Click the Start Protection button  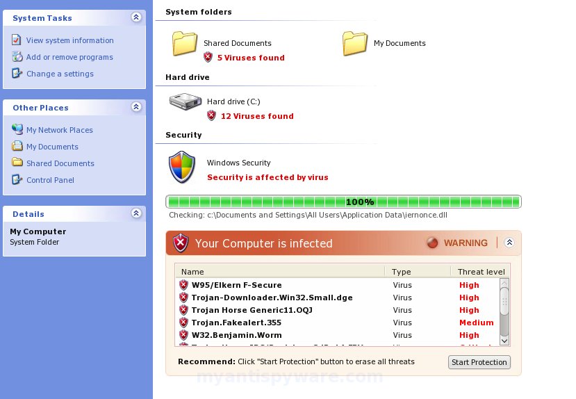[x=479, y=362]
